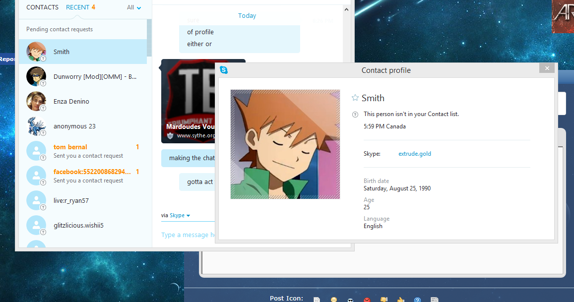Select the document post icon
The image size is (574, 302).
click(317, 300)
